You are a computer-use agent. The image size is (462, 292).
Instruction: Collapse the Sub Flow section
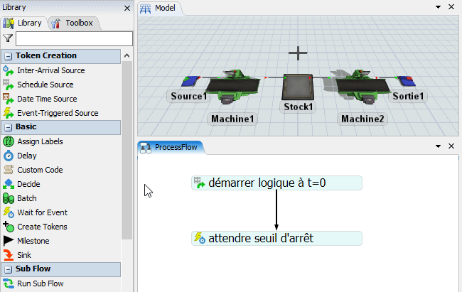coord(8,269)
